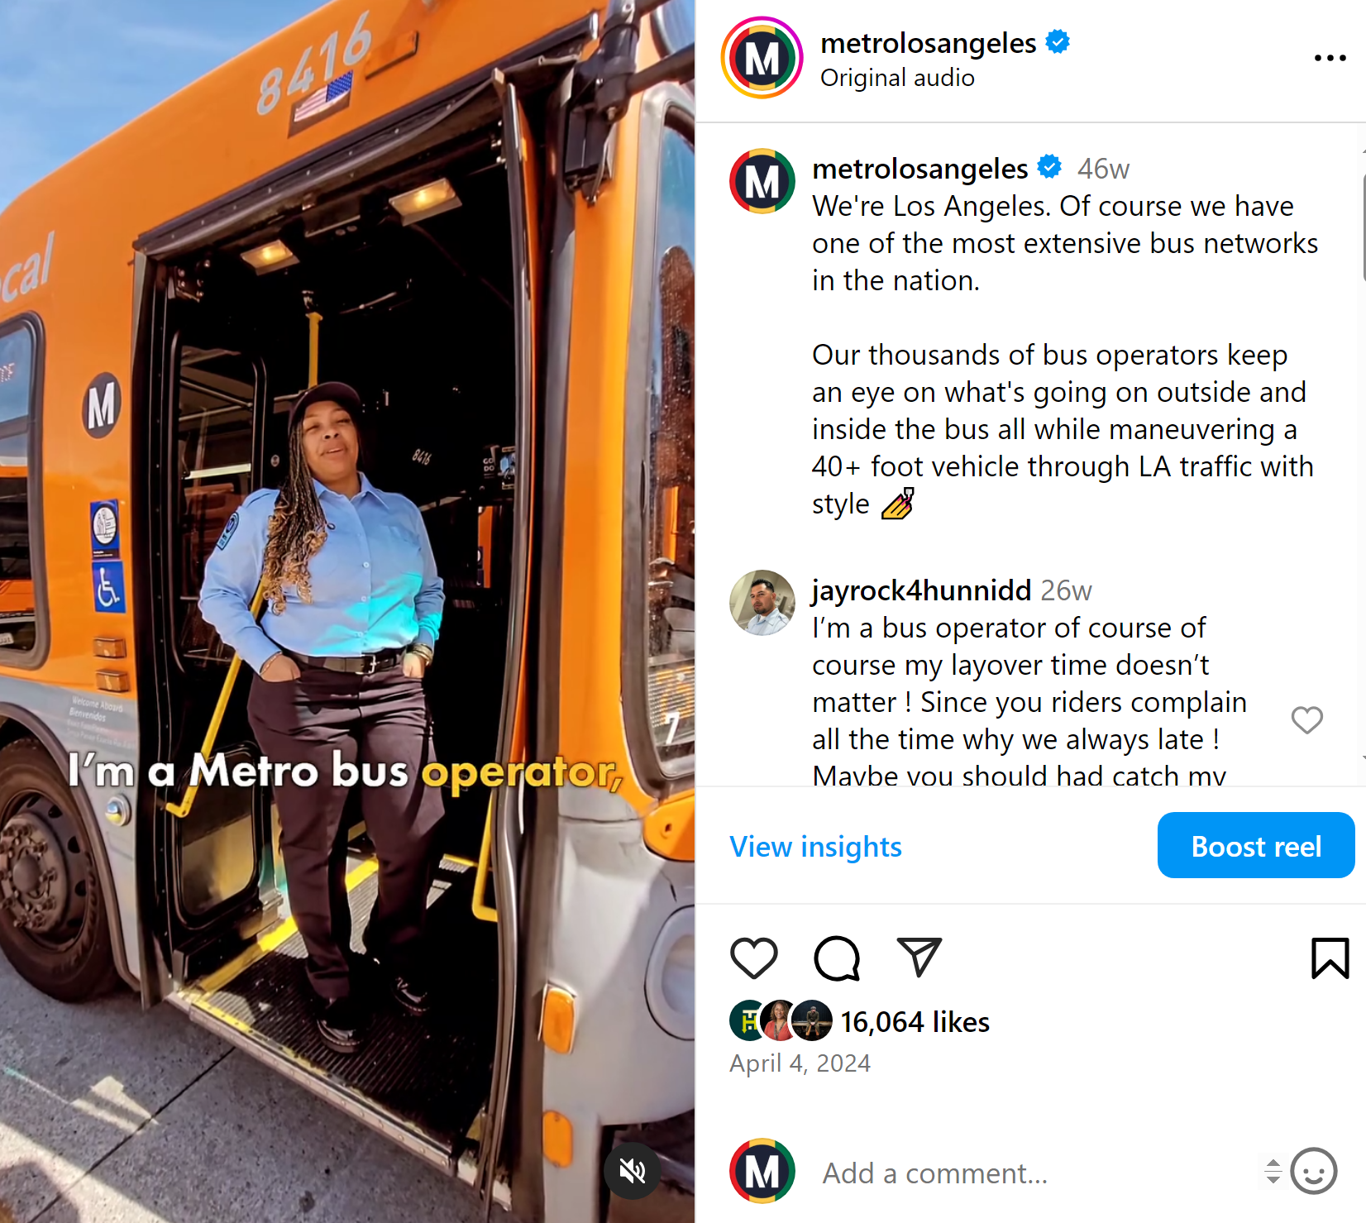Open comments via speech bubble icon
The image size is (1366, 1223).
837,958
